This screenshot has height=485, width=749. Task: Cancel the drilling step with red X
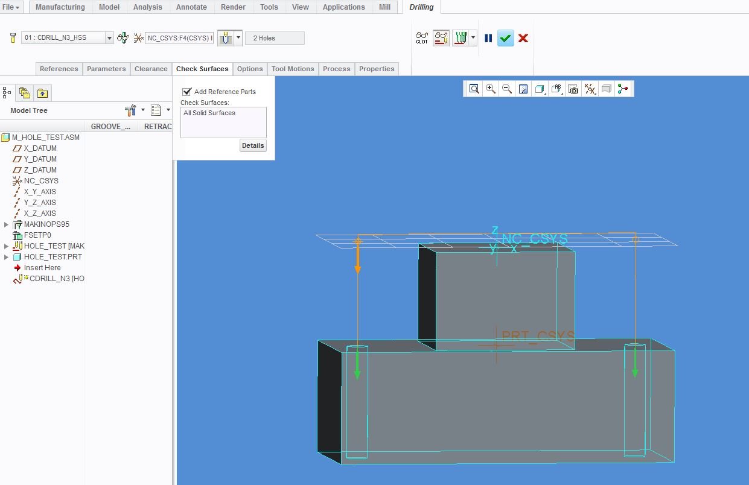[x=523, y=38]
